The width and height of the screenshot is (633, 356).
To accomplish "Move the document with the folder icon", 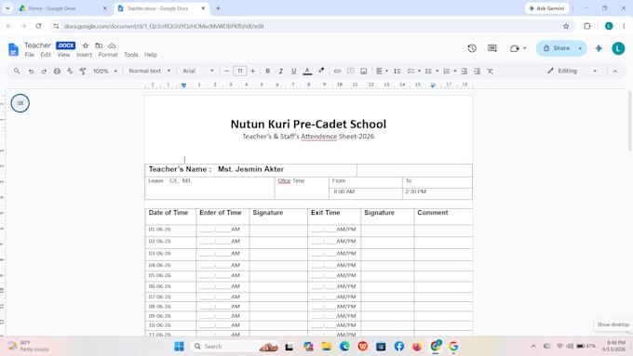I will (99, 46).
